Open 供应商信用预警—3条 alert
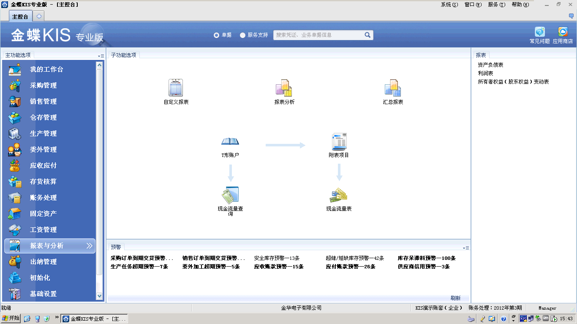The height and width of the screenshot is (324, 577). point(424,267)
